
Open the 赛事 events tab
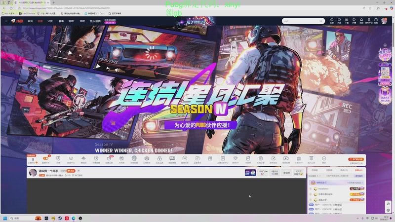pyautogui.click(x=61, y=21)
